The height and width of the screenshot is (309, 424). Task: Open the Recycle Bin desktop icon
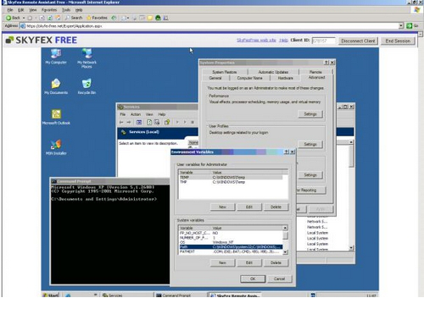point(86,86)
